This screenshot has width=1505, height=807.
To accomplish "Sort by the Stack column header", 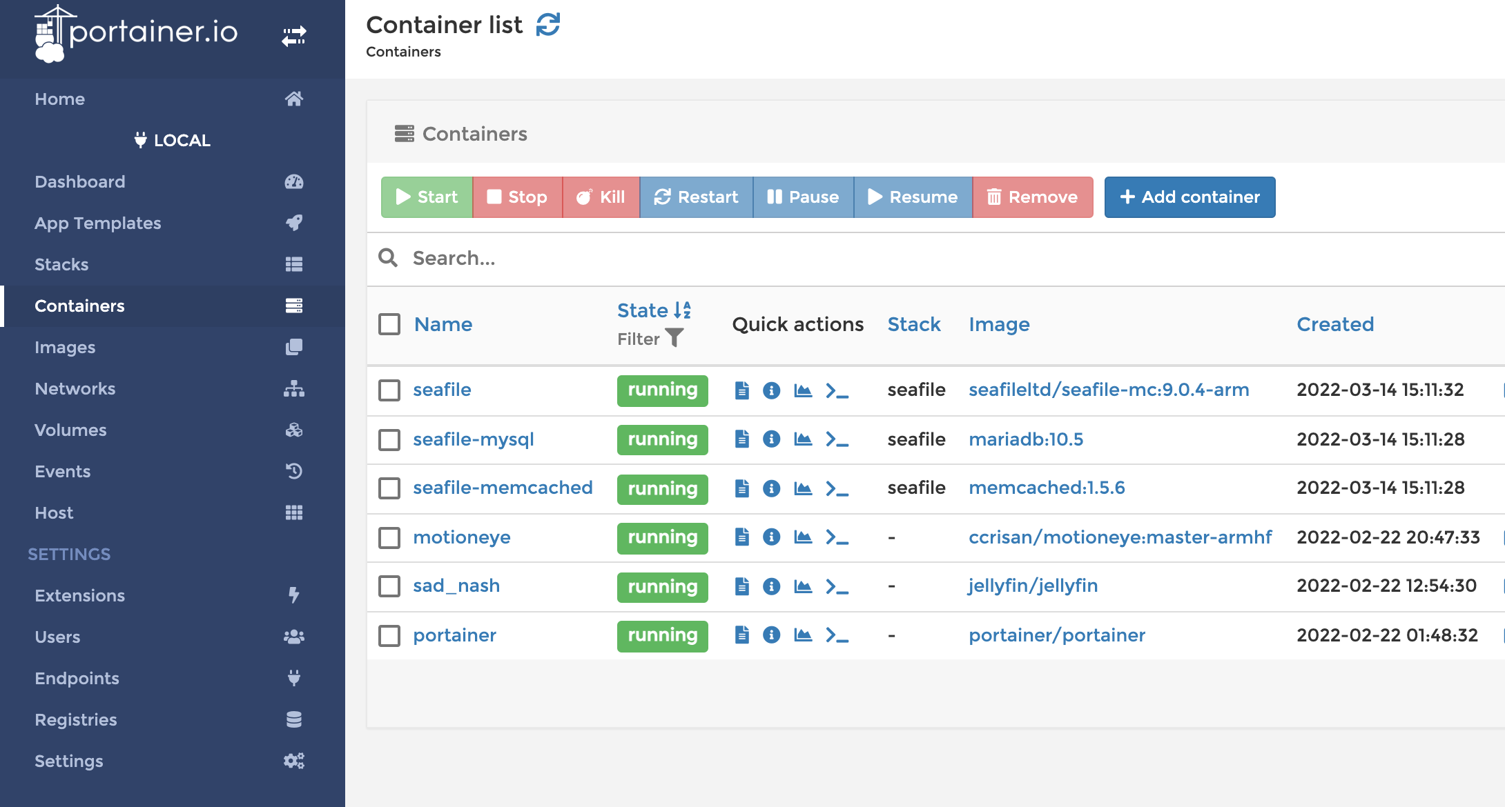I will point(914,324).
